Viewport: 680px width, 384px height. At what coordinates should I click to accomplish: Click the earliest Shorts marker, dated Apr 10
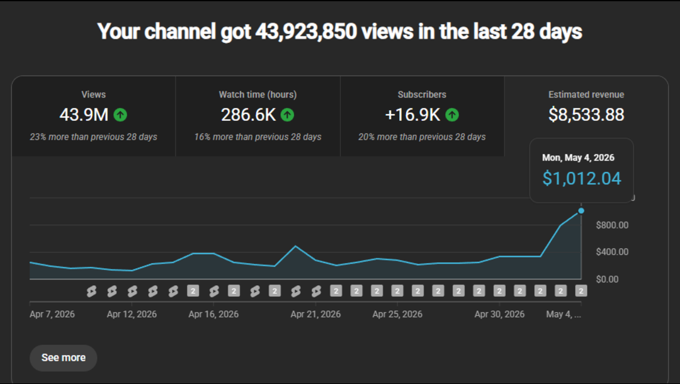pyautogui.click(x=91, y=291)
